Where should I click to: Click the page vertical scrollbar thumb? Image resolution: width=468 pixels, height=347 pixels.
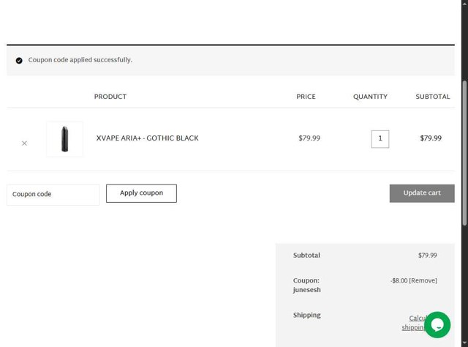464,153
